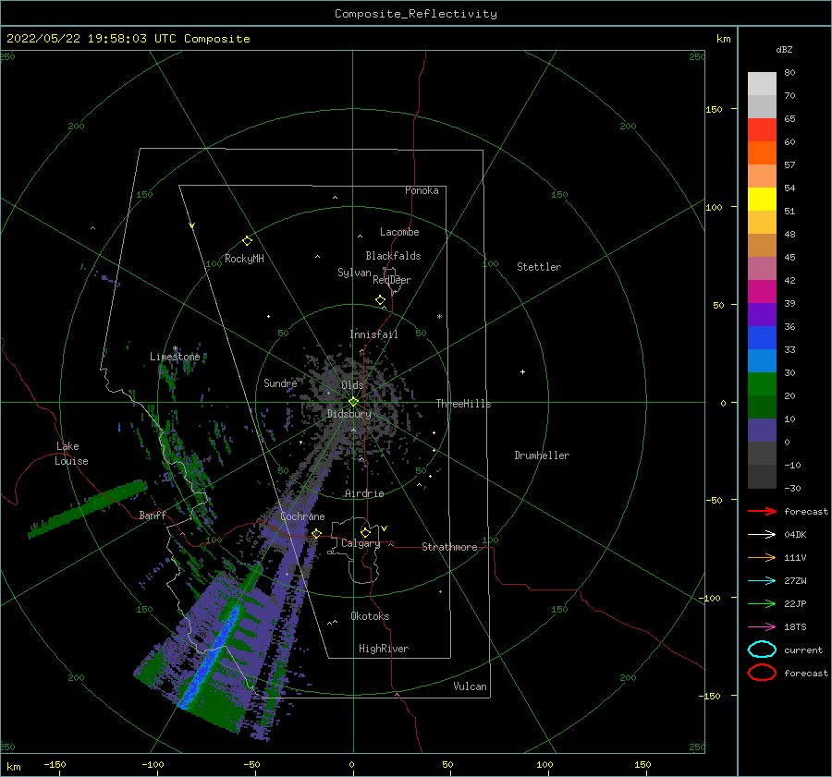Click the Blackfalds label
832x777 pixels.
[393, 256]
